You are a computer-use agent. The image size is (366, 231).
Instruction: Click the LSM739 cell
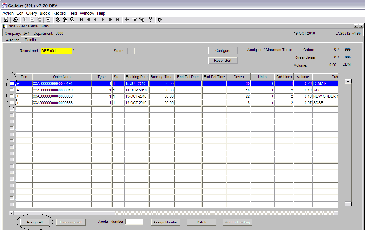point(325,83)
